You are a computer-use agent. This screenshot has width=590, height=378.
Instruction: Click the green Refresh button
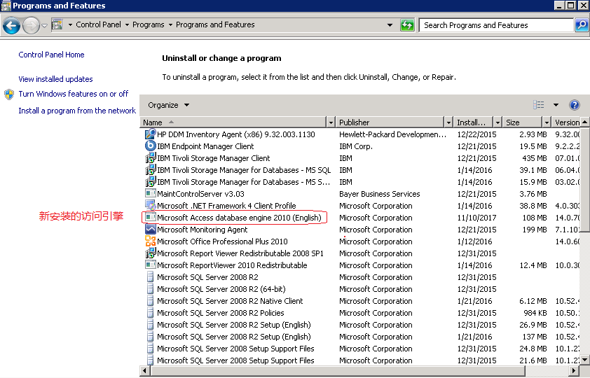[x=407, y=25]
